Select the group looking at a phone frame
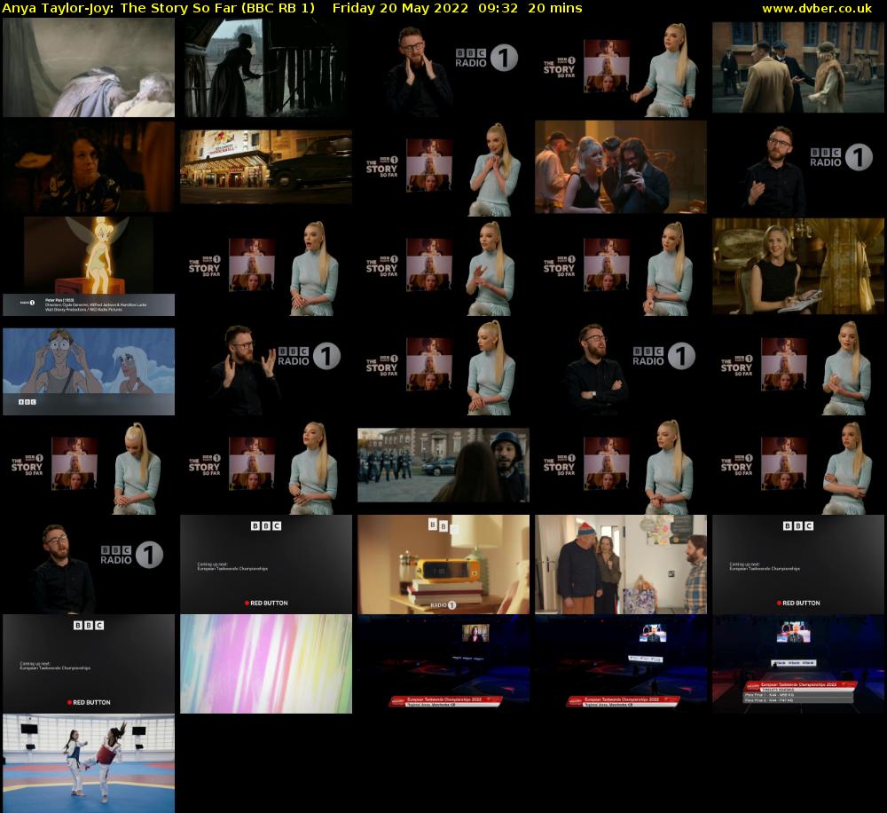This screenshot has height=813, width=887. [621, 167]
